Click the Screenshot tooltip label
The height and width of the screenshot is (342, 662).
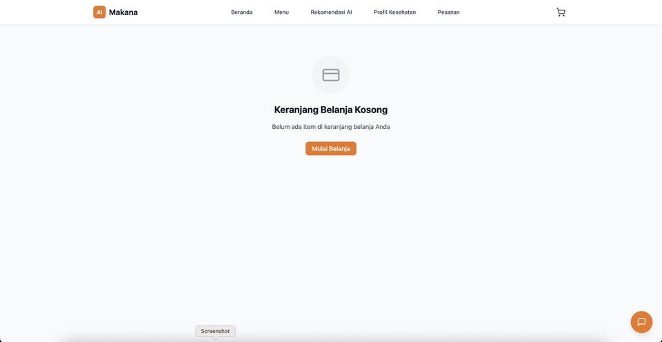(215, 331)
